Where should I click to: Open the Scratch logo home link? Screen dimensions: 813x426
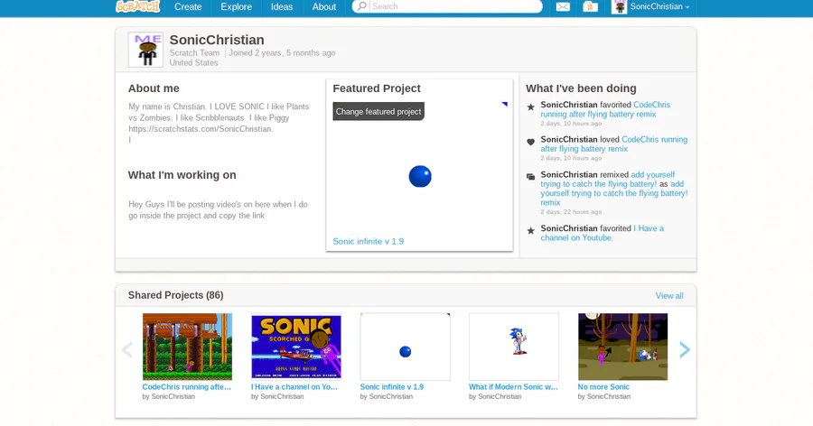click(x=138, y=6)
